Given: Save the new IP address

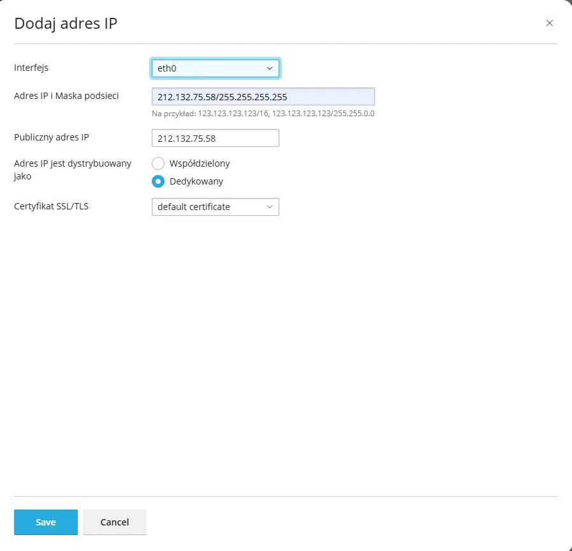Looking at the screenshot, I should 46,522.
